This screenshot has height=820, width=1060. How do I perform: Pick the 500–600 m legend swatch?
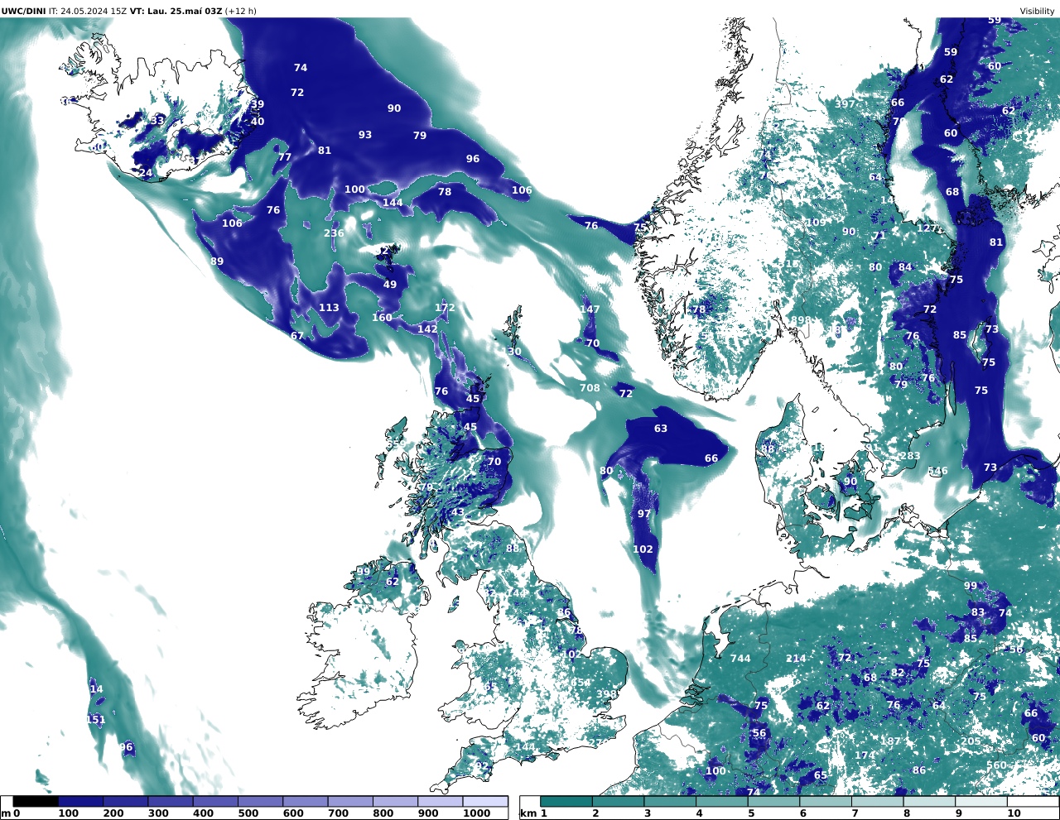coord(260,801)
